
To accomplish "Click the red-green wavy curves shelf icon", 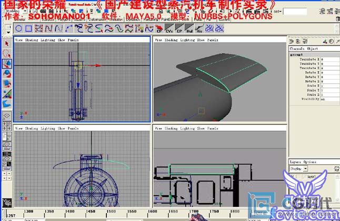I will click(129, 28).
